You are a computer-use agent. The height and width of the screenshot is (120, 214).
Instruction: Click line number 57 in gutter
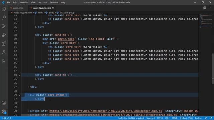click(15, 87)
